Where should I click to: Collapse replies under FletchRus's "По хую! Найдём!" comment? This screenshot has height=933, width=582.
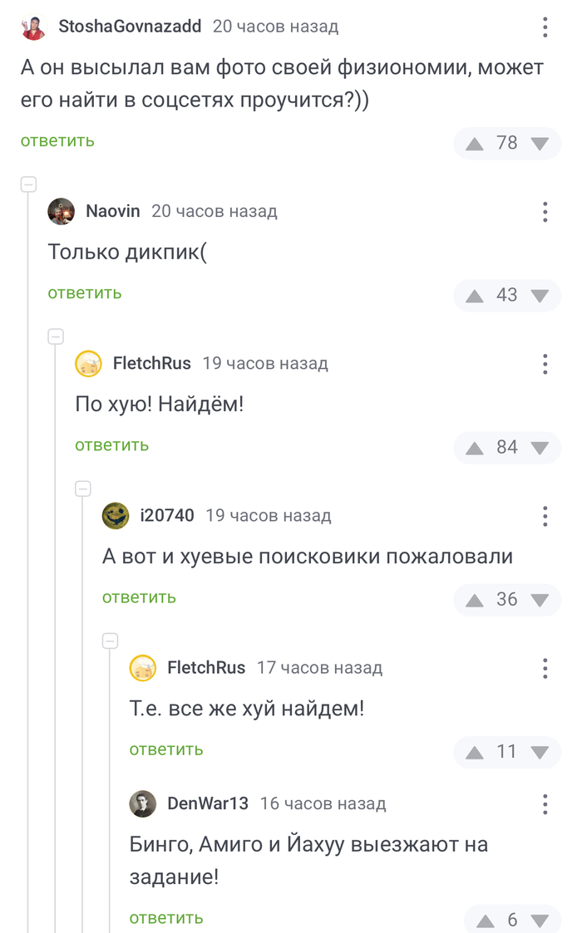(x=83, y=489)
